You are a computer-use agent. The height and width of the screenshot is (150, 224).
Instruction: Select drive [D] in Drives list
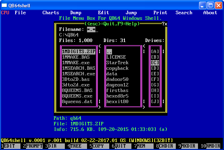155,68
